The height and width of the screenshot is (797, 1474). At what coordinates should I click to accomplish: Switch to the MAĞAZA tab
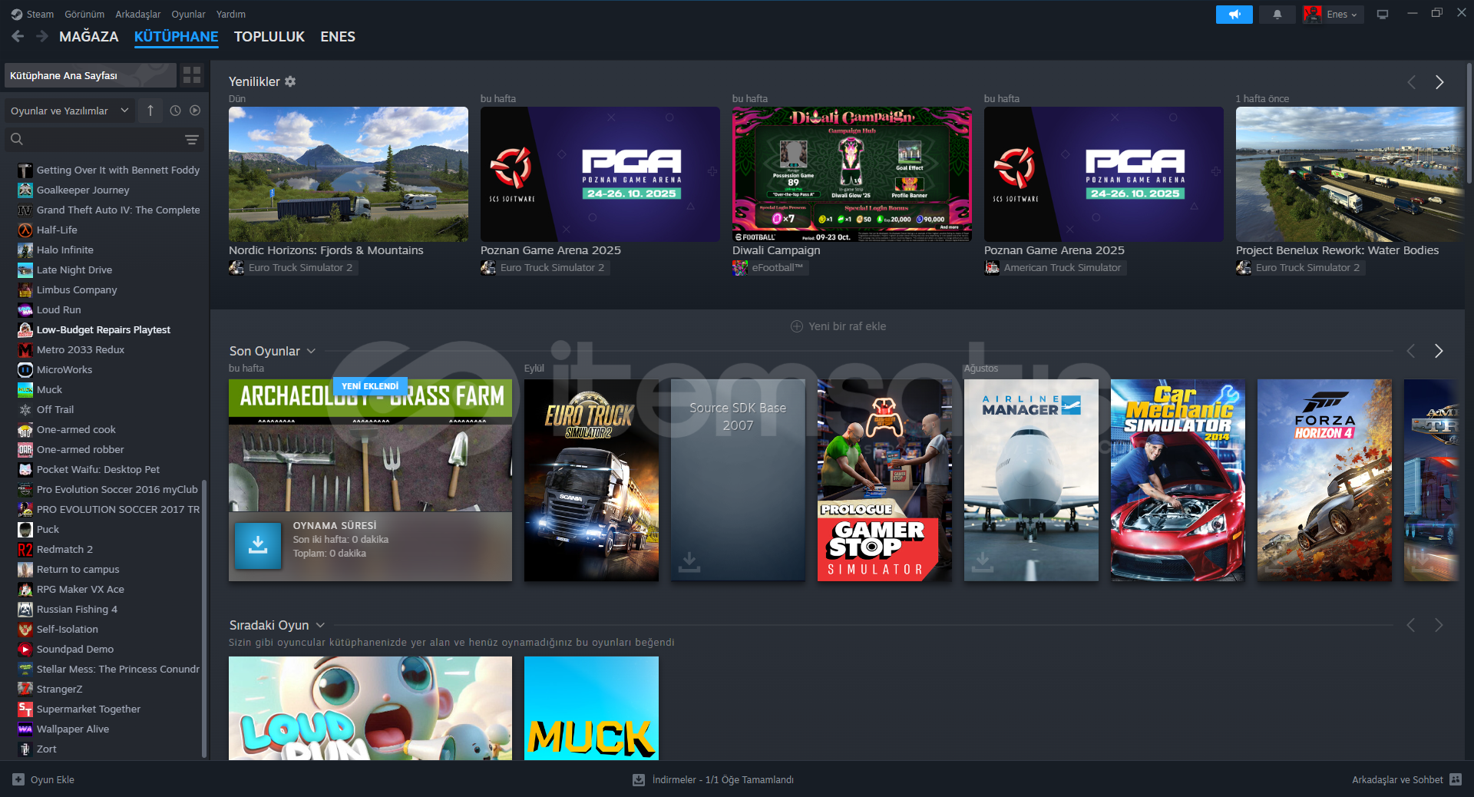point(89,36)
